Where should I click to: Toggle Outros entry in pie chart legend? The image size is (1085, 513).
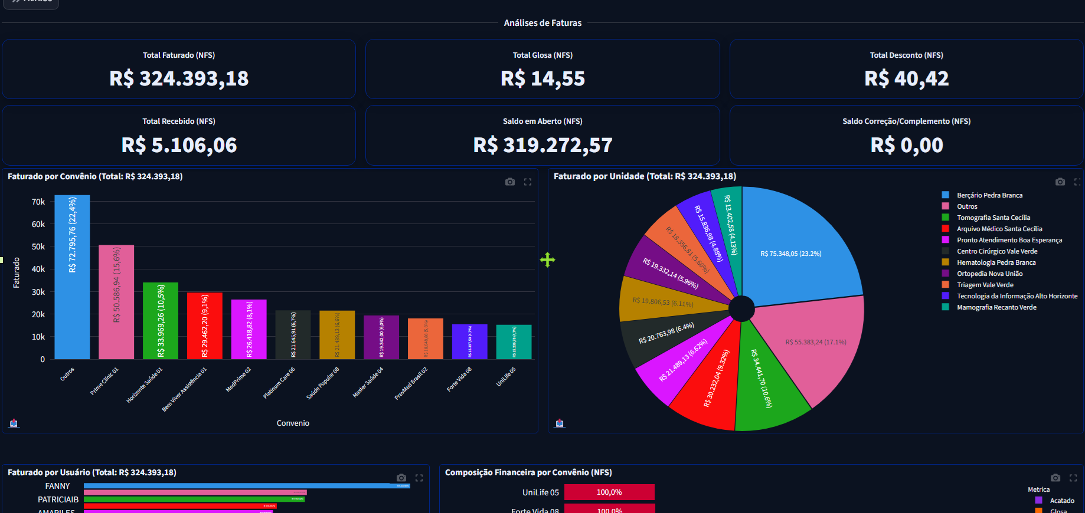[966, 206]
